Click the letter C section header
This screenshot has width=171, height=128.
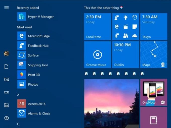(18, 124)
